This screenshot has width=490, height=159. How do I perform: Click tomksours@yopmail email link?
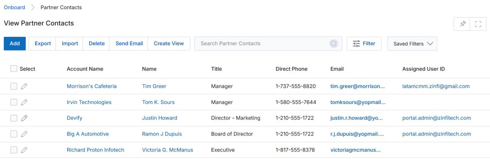pyautogui.click(x=358, y=102)
